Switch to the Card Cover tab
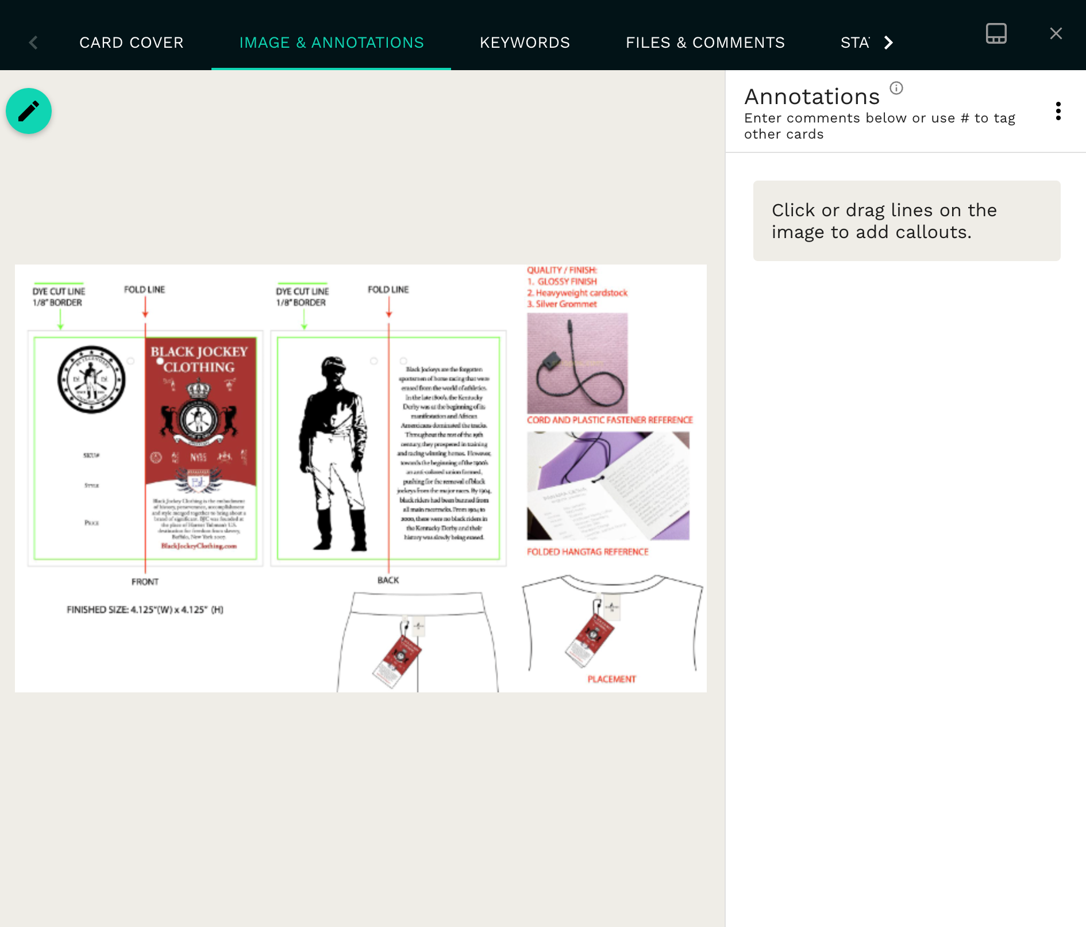The height and width of the screenshot is (927, 1086). [132, 43]
